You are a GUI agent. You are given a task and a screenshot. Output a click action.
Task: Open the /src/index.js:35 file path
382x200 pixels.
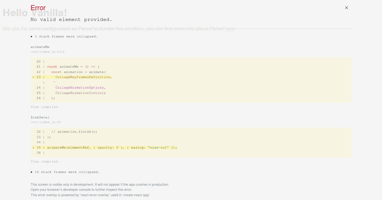click(x=46, y=122)
